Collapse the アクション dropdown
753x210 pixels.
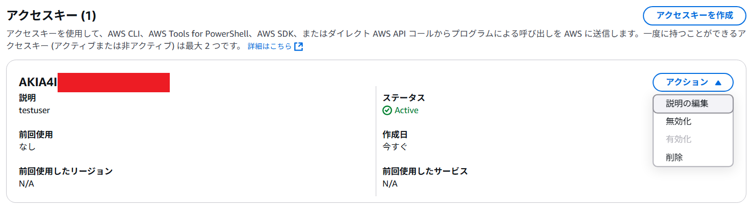point(692,82)
